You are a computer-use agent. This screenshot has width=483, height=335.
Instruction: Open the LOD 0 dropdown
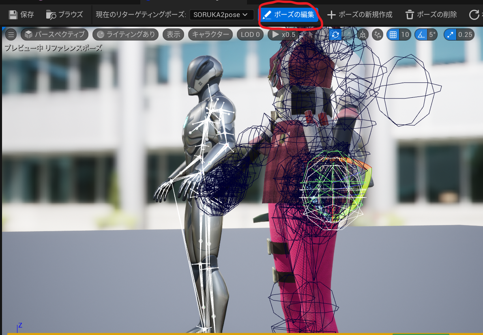tap(250, 34)
